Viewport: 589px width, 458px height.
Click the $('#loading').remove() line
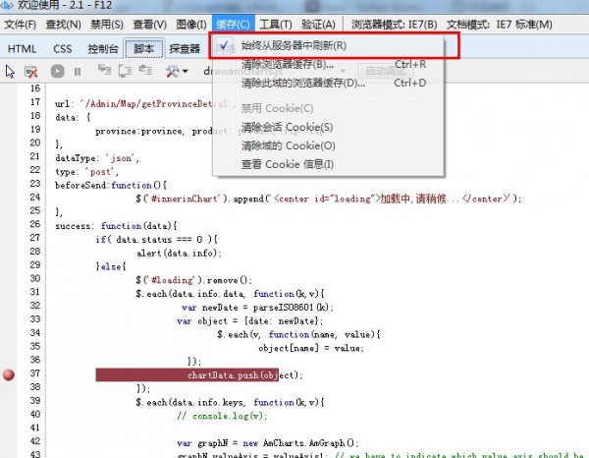click(193, 280)
